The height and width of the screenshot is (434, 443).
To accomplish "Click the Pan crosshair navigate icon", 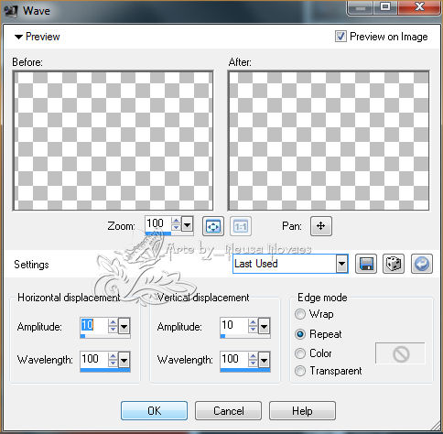I will tap(321, 226).
